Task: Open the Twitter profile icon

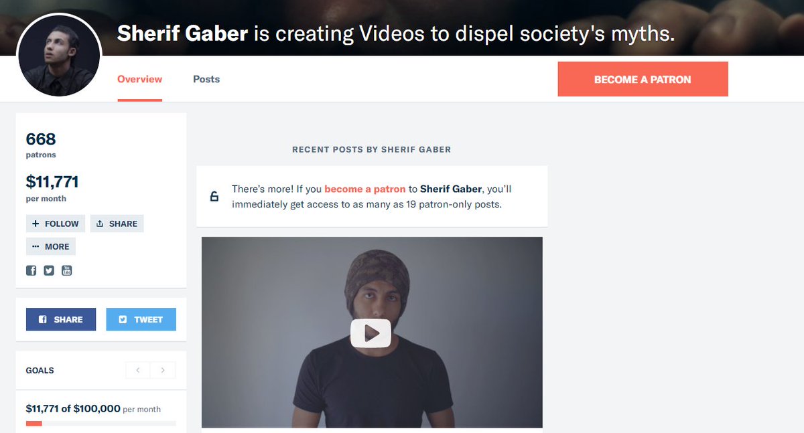Action: click(49, 270)
